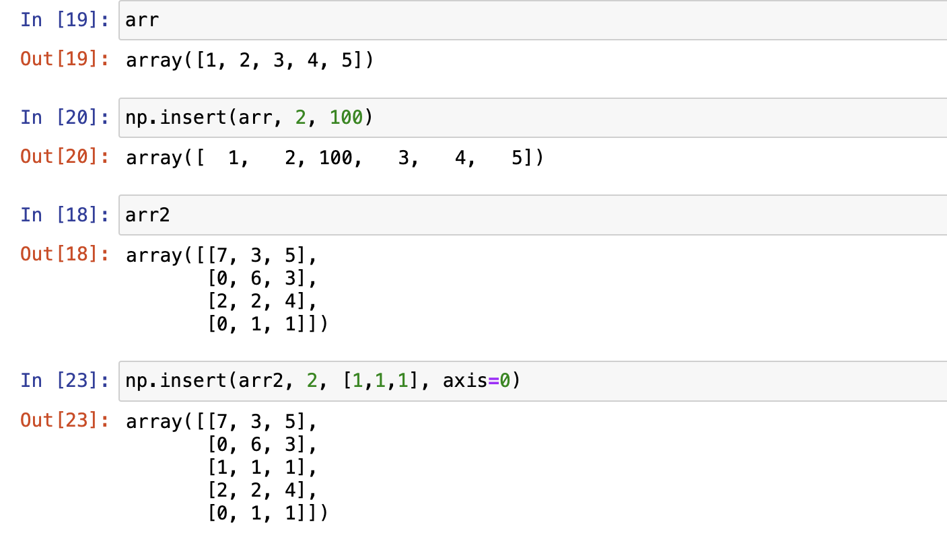Viewport: 947px width, 537px height.
Task: Click the Out[23] output prompt
Action: (64, 421)
